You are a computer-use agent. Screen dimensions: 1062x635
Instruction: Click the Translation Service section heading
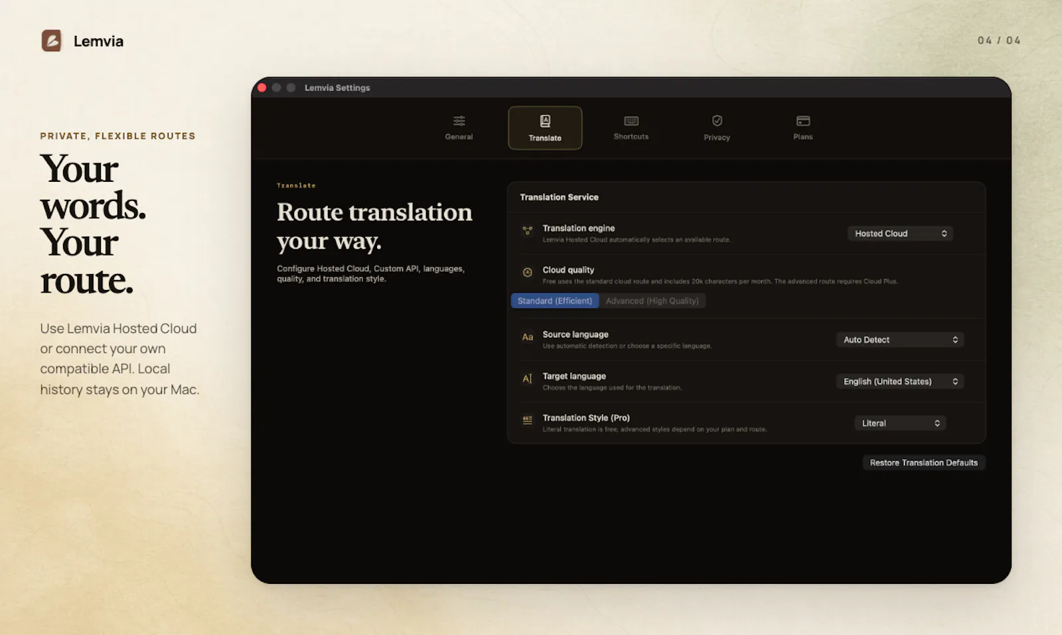coord(559,197)
